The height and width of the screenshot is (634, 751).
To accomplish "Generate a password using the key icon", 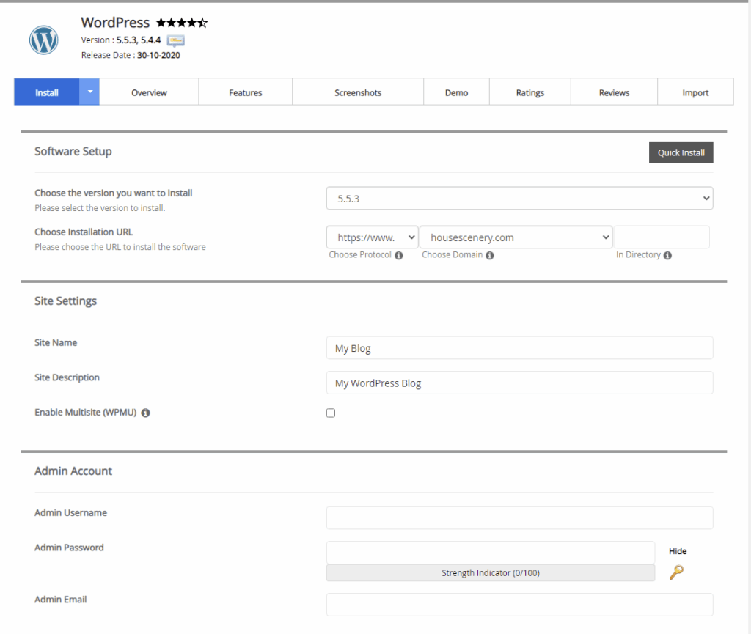I will click(675, 573).
